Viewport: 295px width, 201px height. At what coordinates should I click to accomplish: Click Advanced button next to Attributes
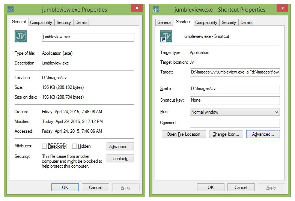tap(120, 147)
